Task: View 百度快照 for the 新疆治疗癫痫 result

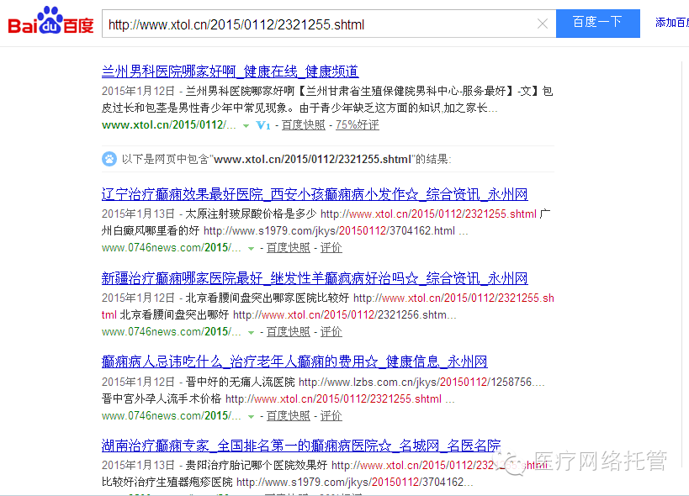Action: (x=289, y=332)
